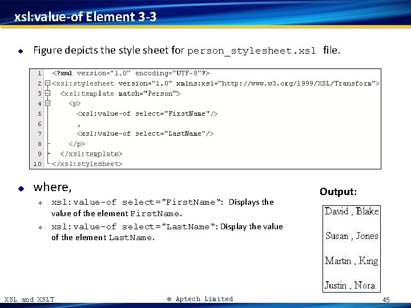Viewport: 411px width, 308px height.
Task: Click the XML declaration code line
Action: click(131, 73)
